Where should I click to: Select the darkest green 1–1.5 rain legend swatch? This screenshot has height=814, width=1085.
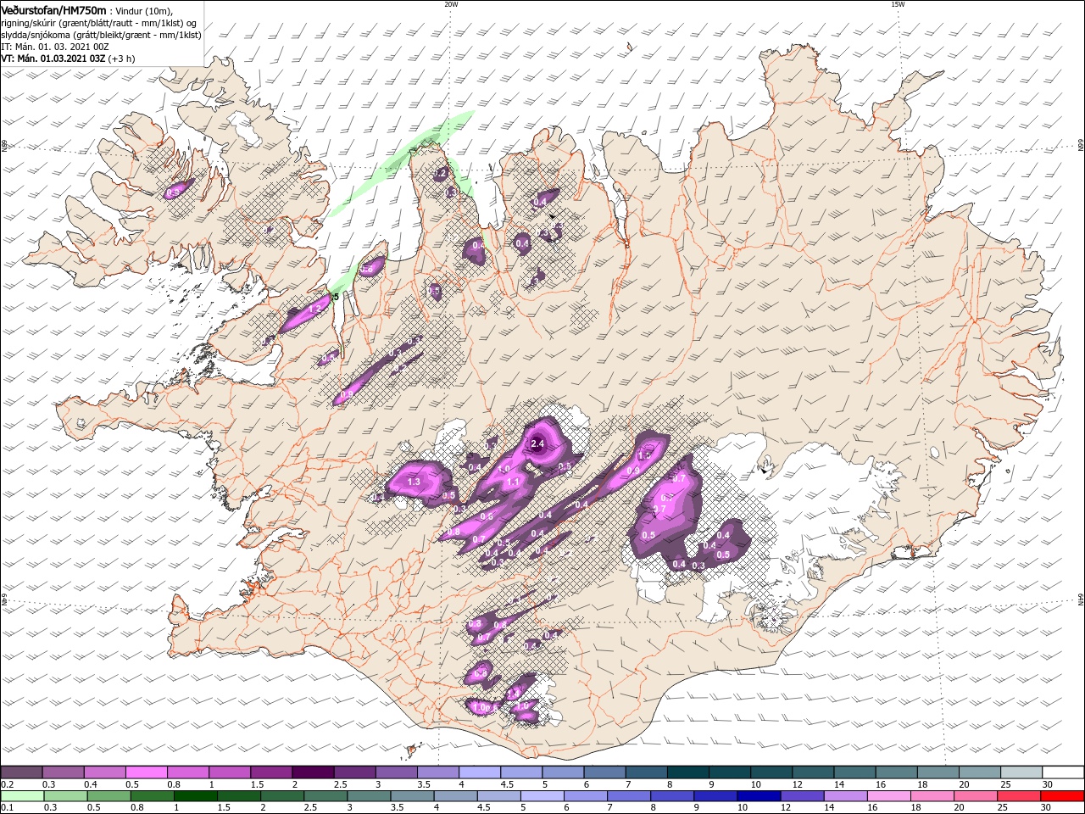click(195, 796)
